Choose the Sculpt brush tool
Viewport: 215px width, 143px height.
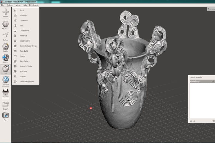5,46
